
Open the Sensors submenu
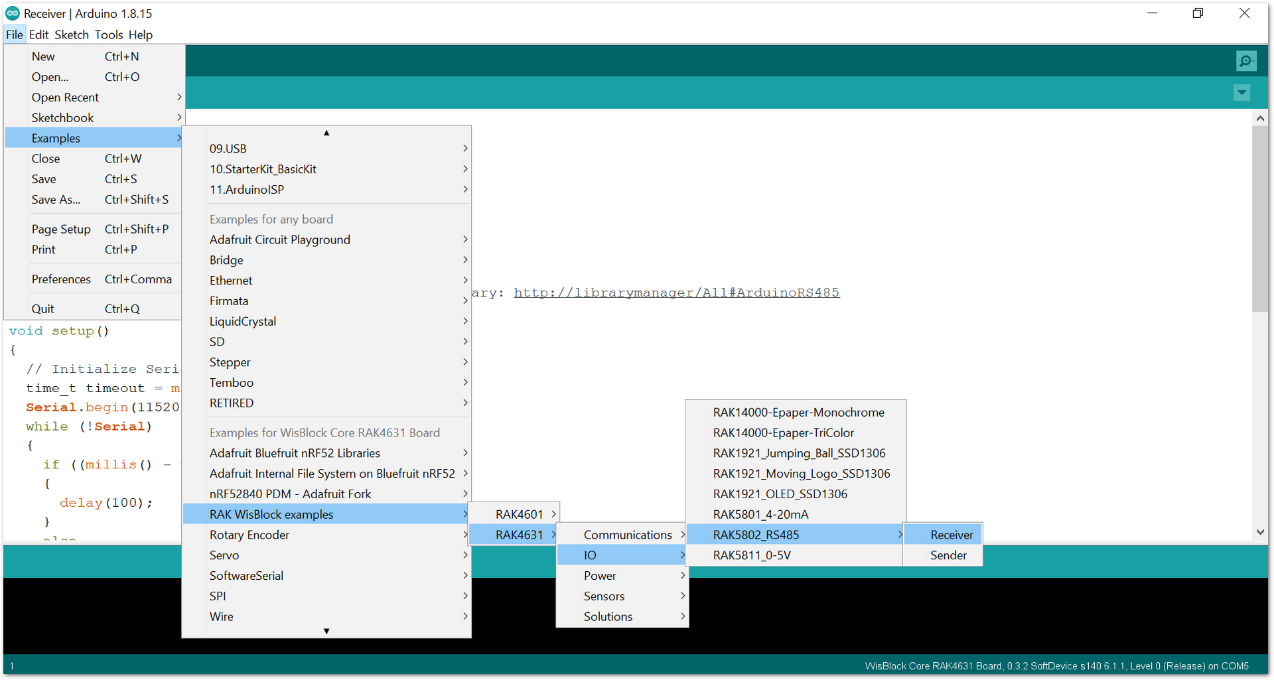coord(622,596)
